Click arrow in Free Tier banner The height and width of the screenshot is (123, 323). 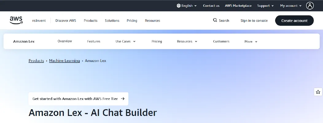tap(123, 99)
